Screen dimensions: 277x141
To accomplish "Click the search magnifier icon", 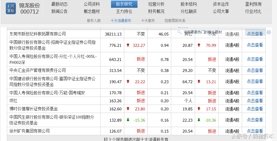I will pyautogui.click(x=180, y=32).
